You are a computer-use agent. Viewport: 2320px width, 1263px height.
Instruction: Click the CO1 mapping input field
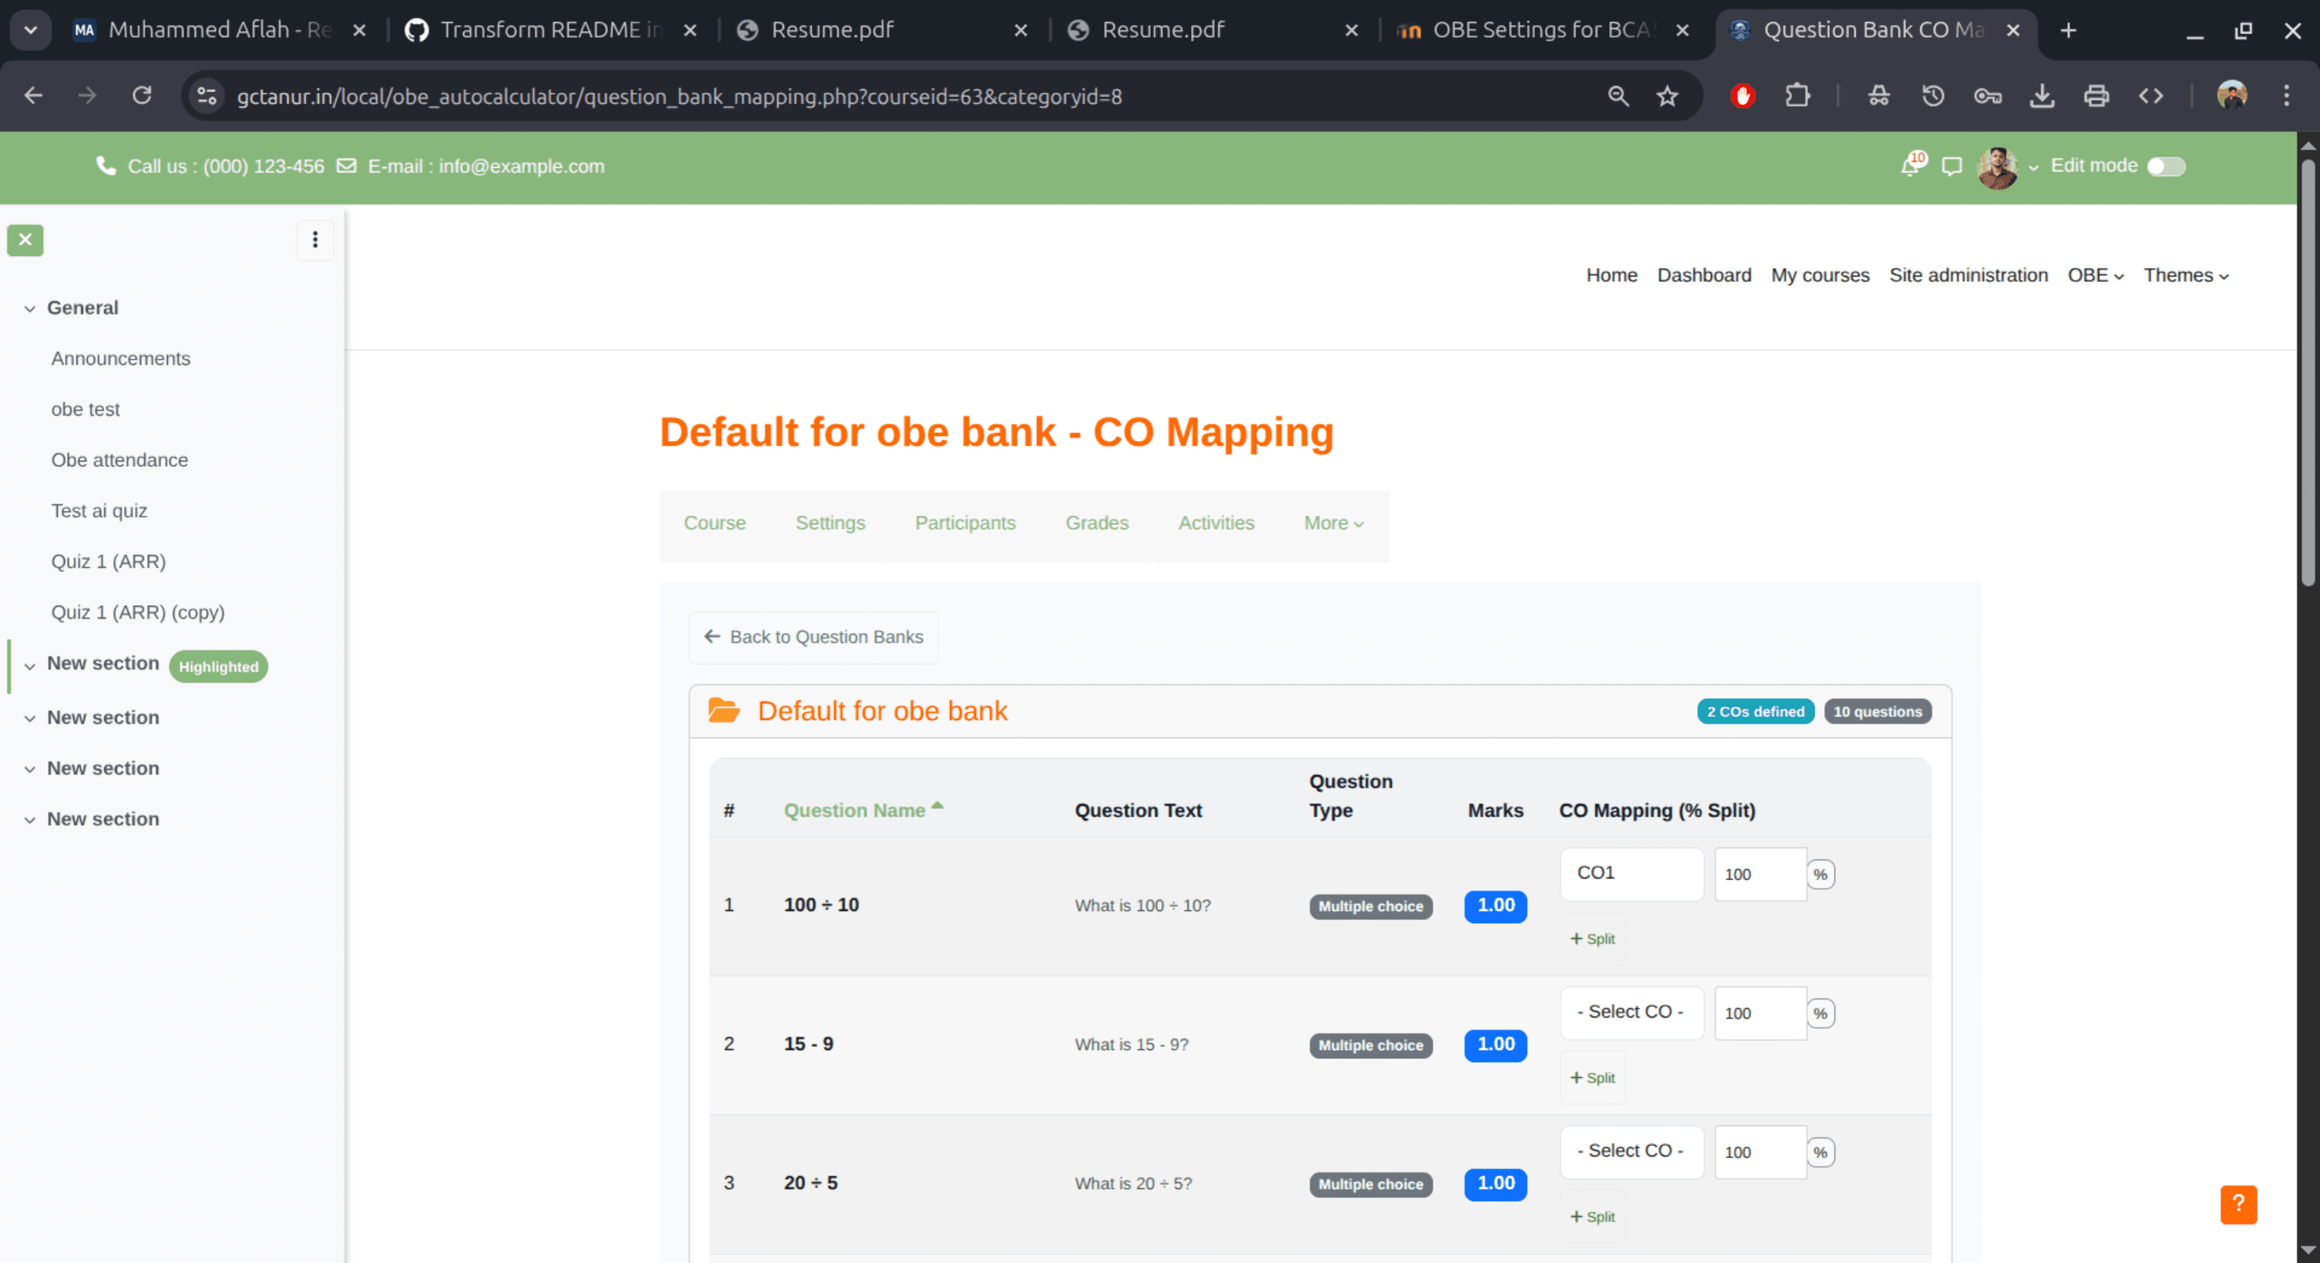click(x=1630, y=873)
